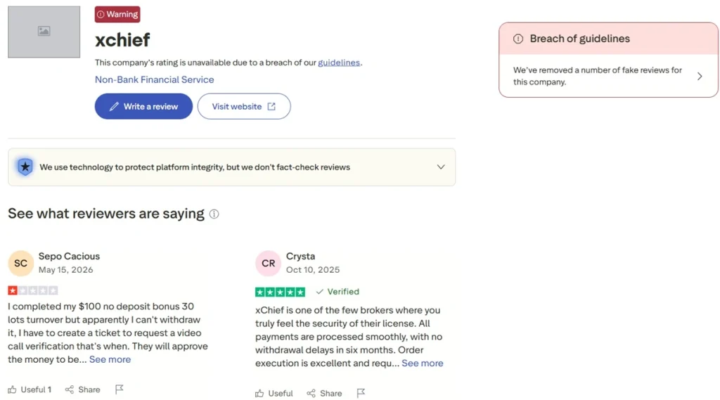Image resolution: width=720 pixels, height=400 pixels.
Task: Expand the platform integrity notice chevron
Action: pyautogui.click(x=441, y=167)
